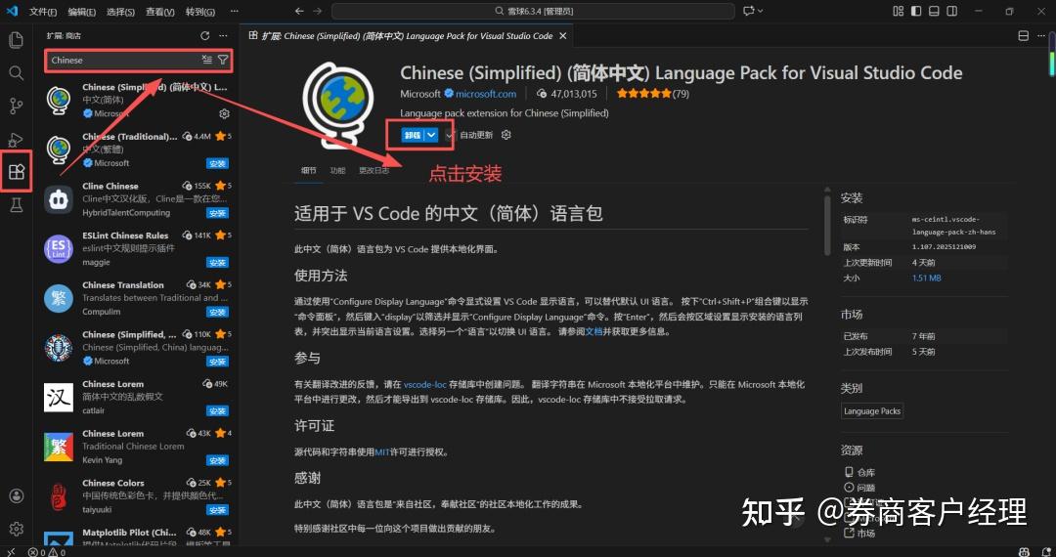Viewport: 1056px width, 557px height.
Task: Open the hidden menus ellipsis in menu bar
Action: point(234,12)
